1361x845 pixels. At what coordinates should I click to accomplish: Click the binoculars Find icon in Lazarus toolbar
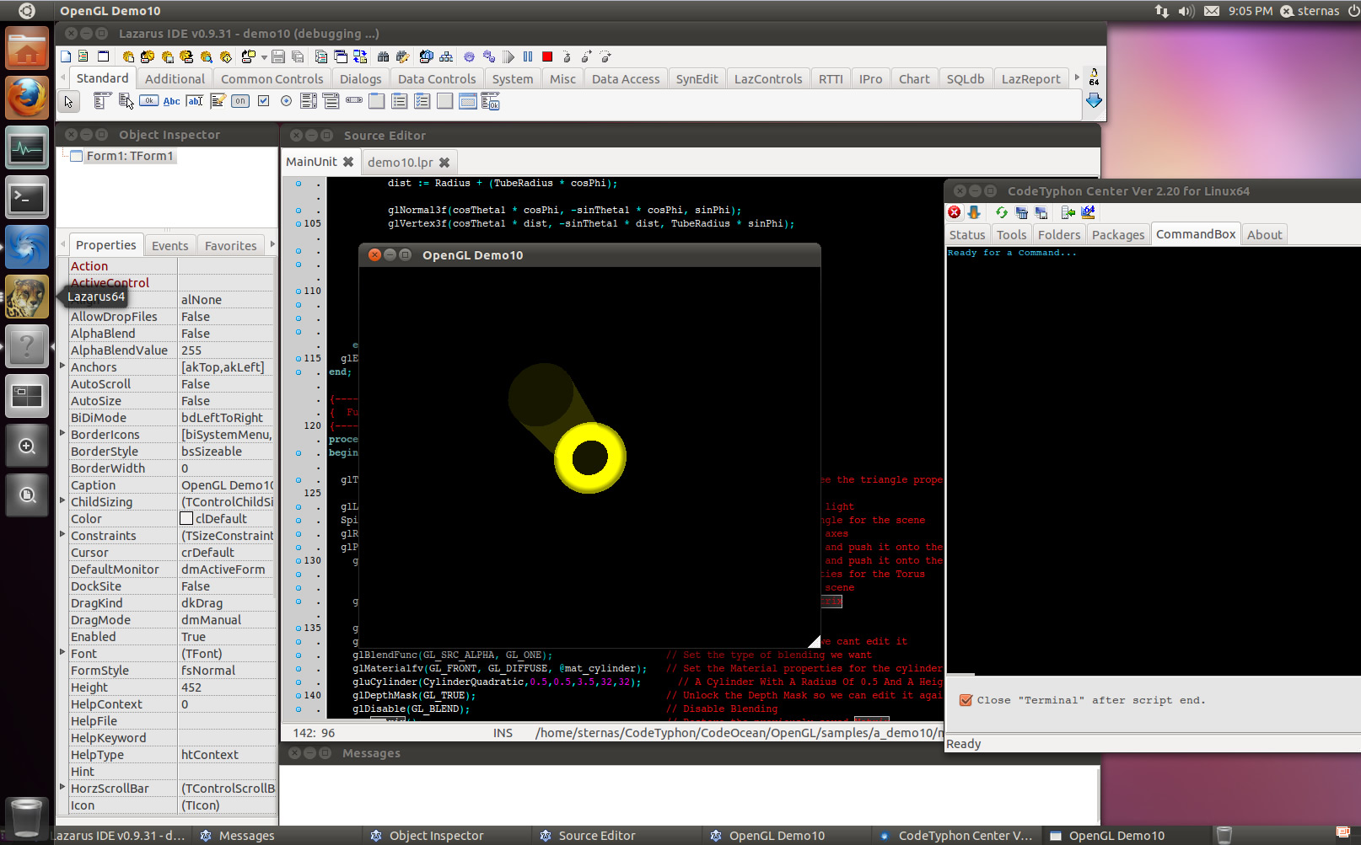pyautogui.click(x=383, y=56)
